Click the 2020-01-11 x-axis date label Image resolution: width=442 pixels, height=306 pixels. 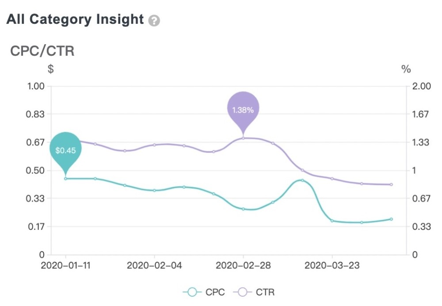66,265
